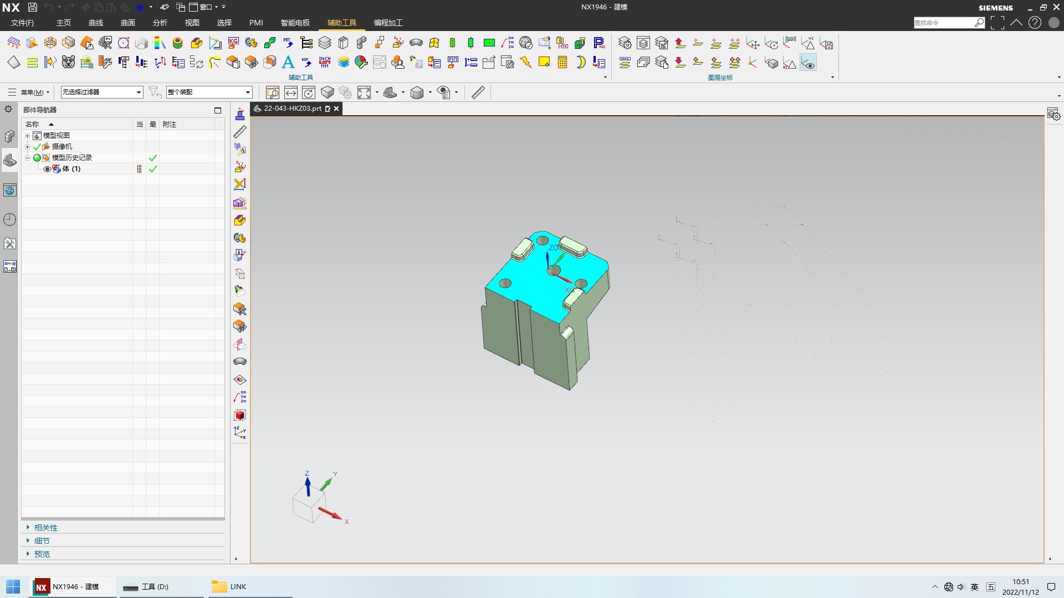Click the yellow calculator icon
Screen dimensions: 1064x598
(x=562, y=62)
